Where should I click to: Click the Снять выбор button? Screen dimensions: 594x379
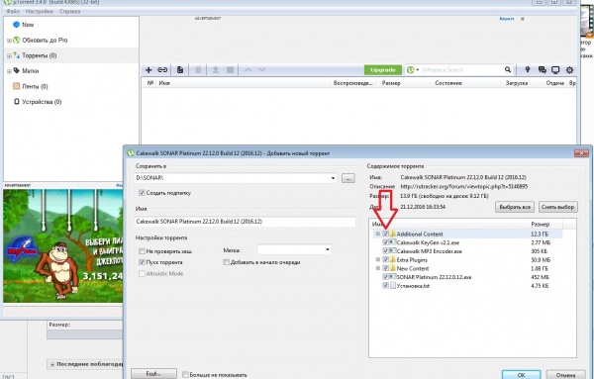[x=558, y=207]
